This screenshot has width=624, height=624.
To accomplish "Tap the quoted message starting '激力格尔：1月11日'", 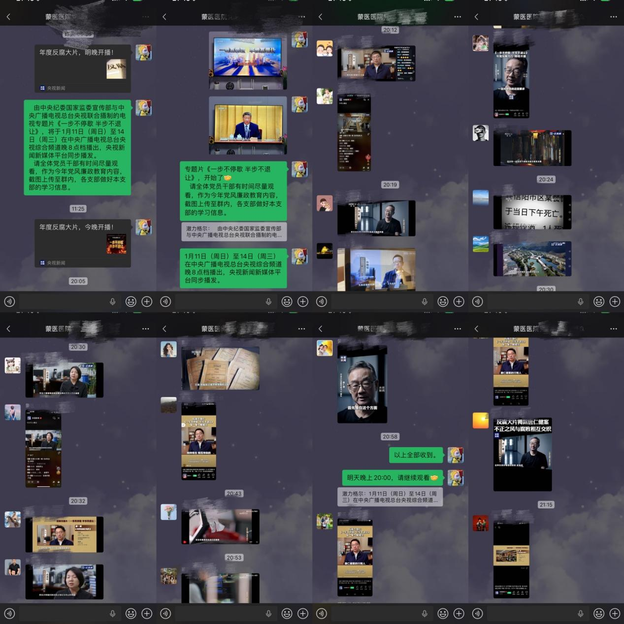I will click(390, 497).
